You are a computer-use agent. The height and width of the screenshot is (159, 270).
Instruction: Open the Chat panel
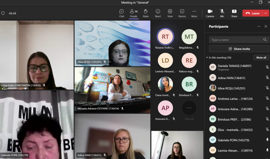122,13
